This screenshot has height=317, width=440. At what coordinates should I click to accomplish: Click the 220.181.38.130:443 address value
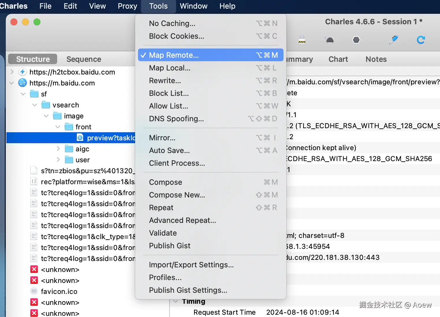click(x=345, y=257)
